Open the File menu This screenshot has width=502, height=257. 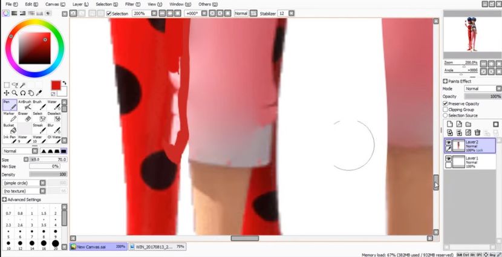pyautogui.click(x=11, y=4)
